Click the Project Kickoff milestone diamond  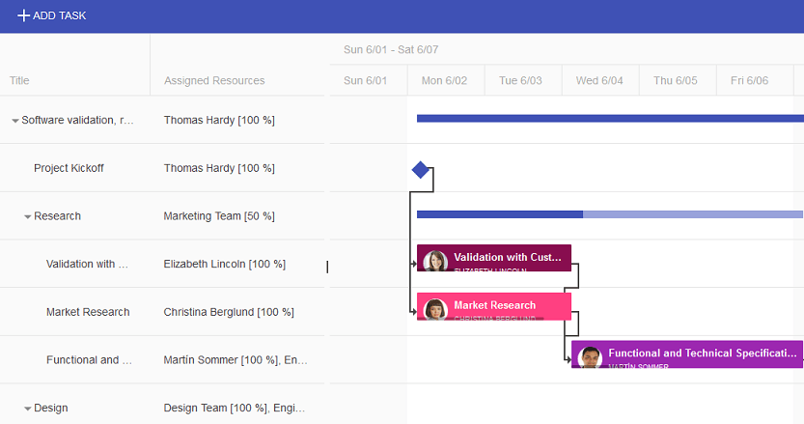421,170
